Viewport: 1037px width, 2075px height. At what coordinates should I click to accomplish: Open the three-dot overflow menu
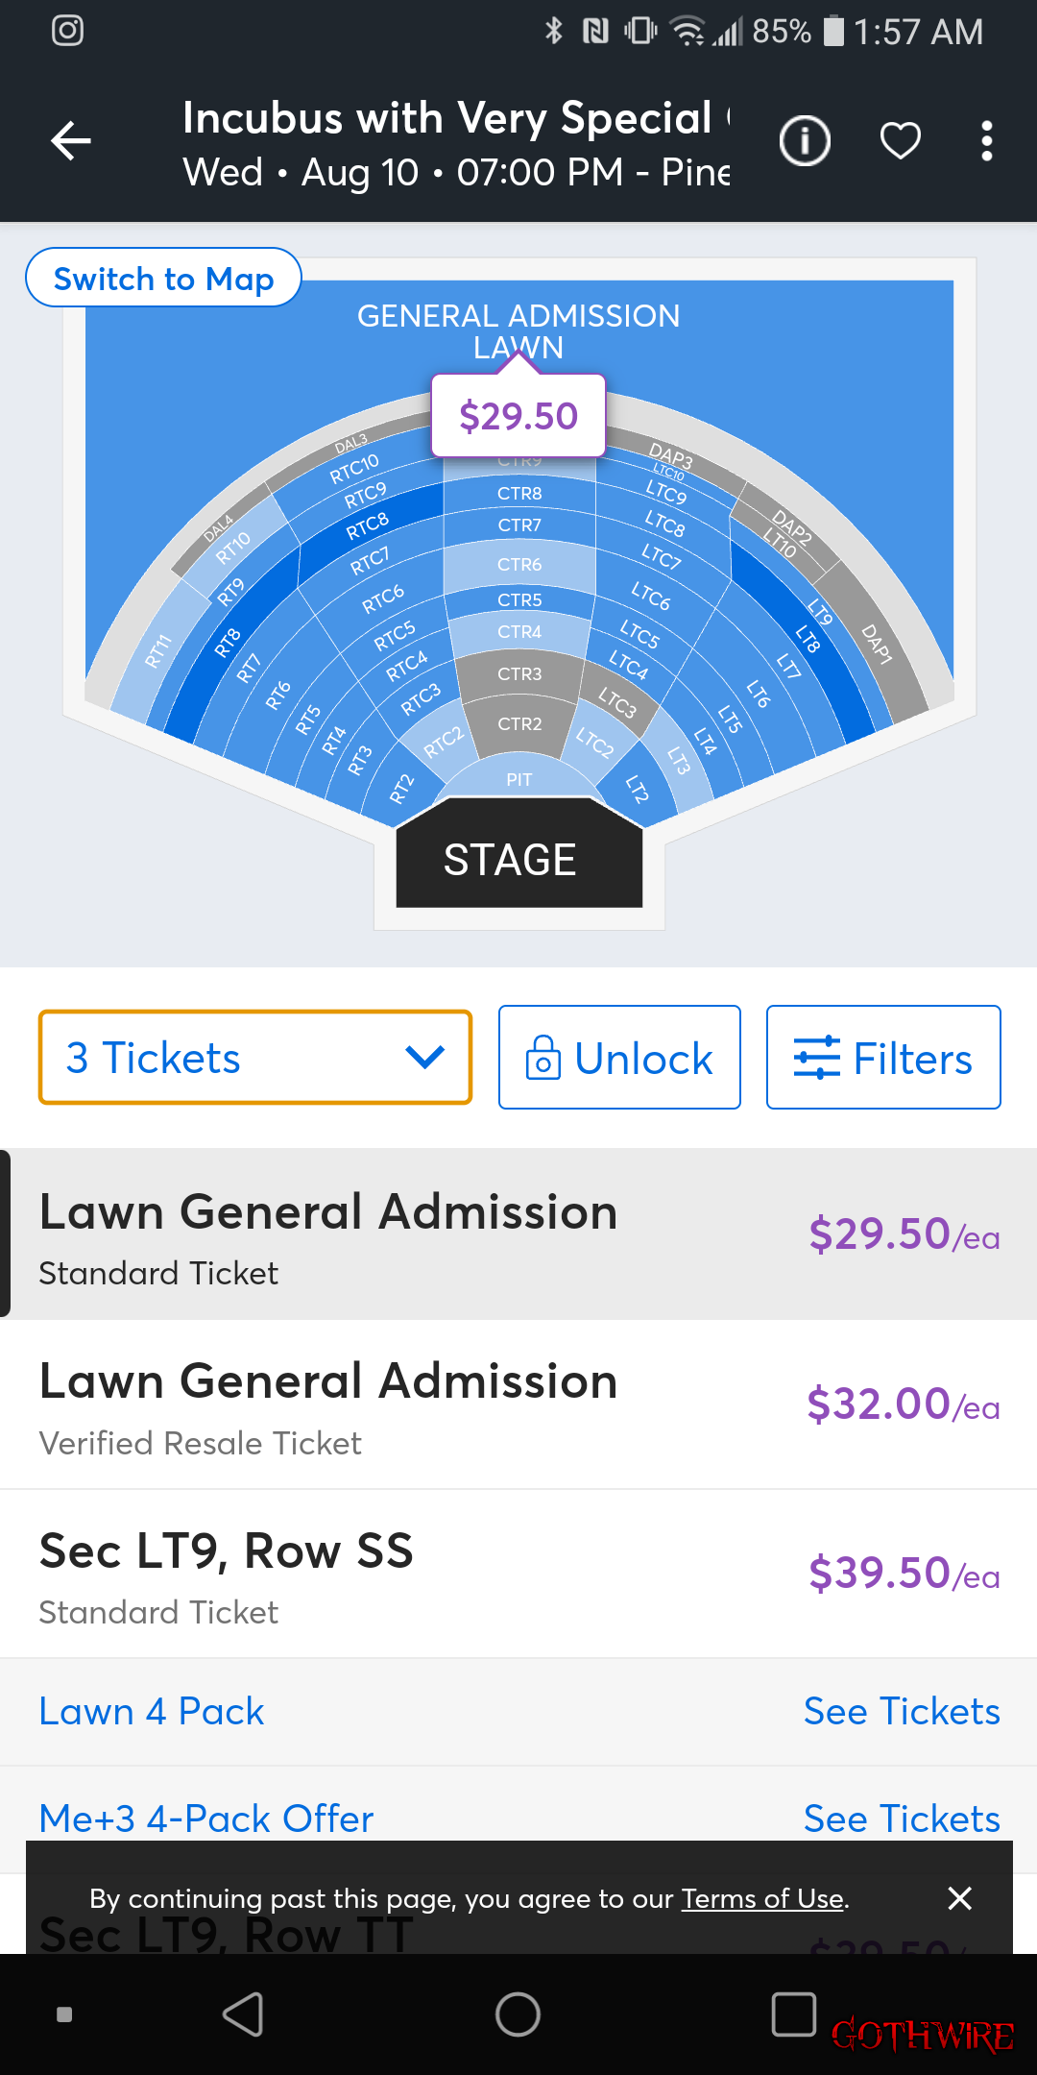pyautogui.click(x=986, y=141)
